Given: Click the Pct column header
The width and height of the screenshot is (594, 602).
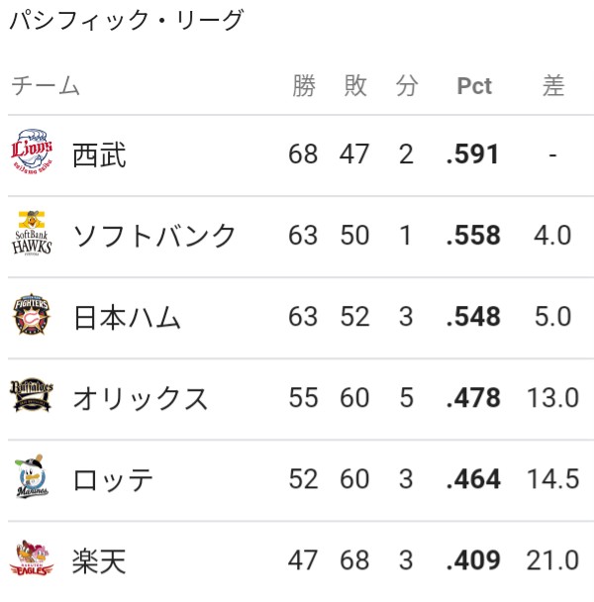Looking at the screenshot, I should pyautogui.click(x=474, y=85).
